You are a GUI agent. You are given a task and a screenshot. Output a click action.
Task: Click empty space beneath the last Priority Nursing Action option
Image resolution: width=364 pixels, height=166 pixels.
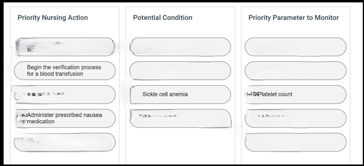tap(65, 158)
